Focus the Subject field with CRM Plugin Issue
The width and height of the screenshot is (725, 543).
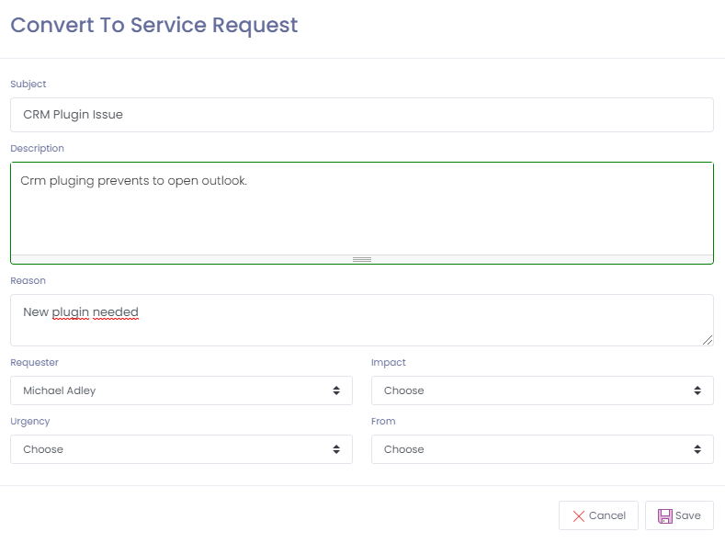click(x=362, y=115)
